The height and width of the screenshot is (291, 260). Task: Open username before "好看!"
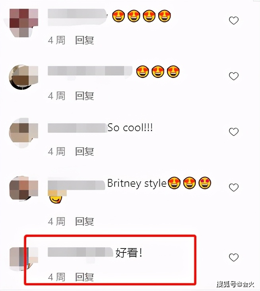80,252
